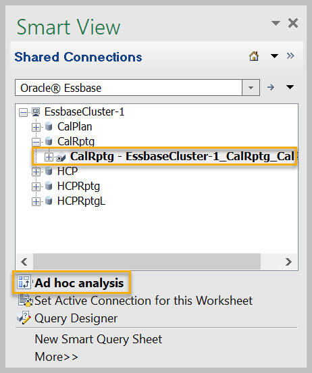This screenshot has width=312, height=373.
Task: Select CalRptg - EssbaseCluster-1_CalRptg_Cal entry
Action: coord(182,157)
